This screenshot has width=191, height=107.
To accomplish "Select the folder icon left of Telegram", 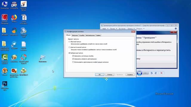I will 5,46.
